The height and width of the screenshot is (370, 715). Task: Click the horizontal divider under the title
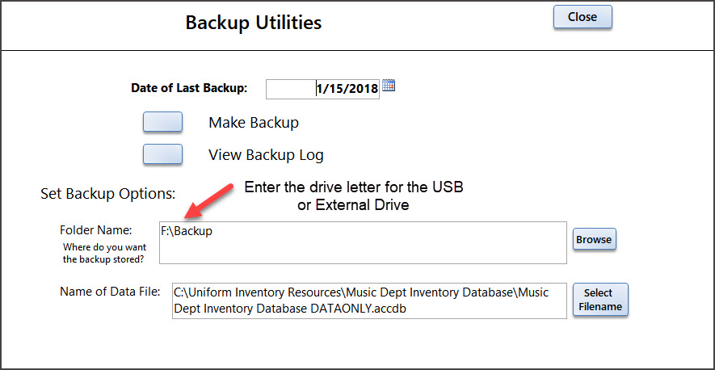coord(357,50)
